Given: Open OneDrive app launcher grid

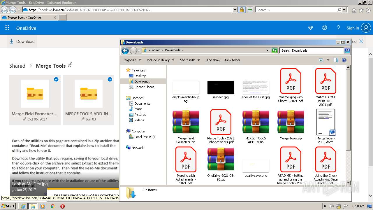Looking at the screenshot, I should 7,28.
